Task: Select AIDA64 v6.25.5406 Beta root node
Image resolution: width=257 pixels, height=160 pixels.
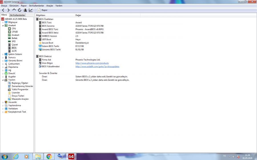Action: (x=16, y=19)
